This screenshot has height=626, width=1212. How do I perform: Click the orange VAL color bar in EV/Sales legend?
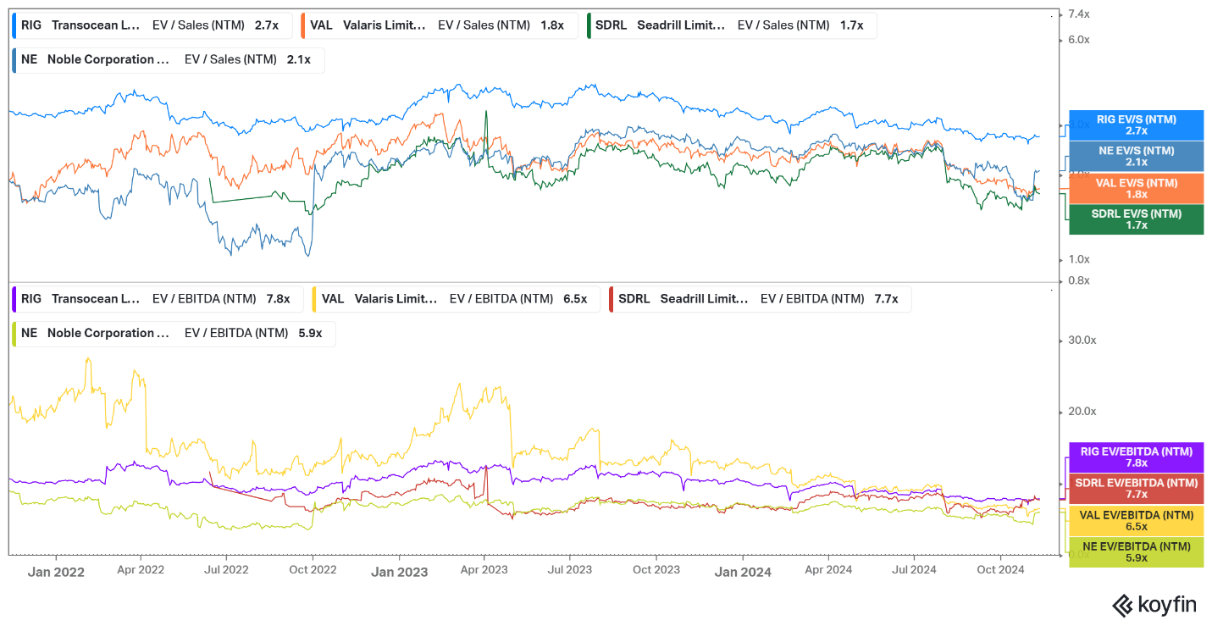[303, 25]
